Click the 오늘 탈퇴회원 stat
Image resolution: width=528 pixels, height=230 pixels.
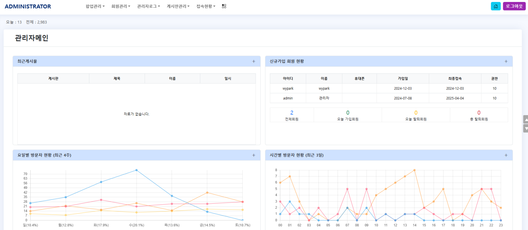pos(416,115)
